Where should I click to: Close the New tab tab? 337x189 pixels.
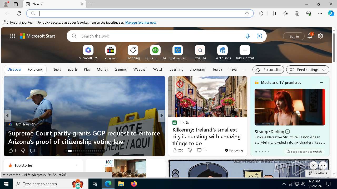point(82,4)
